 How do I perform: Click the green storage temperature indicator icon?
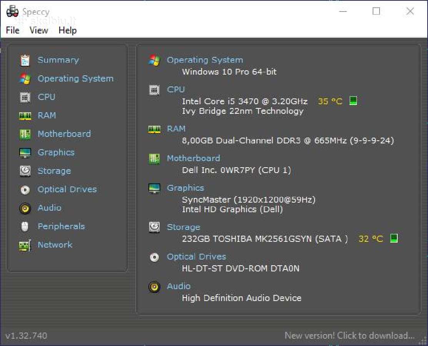click(394, 238)
